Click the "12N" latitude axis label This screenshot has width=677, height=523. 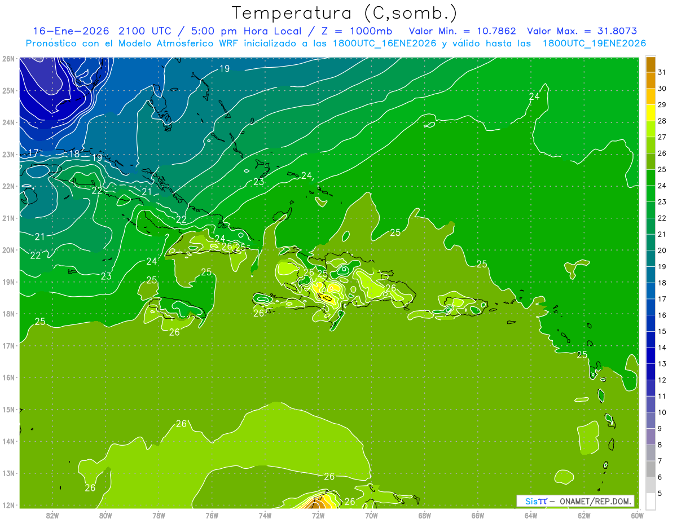tap(8, 505)
